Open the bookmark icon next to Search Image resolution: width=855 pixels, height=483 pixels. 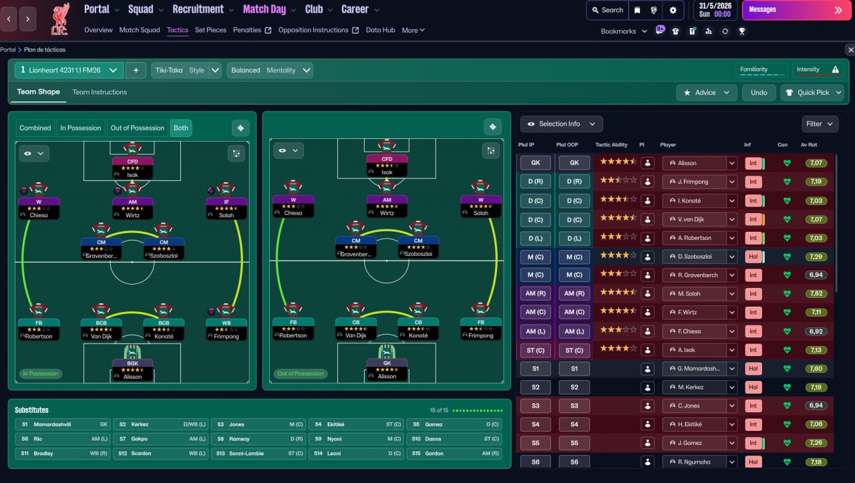[637, 10]
